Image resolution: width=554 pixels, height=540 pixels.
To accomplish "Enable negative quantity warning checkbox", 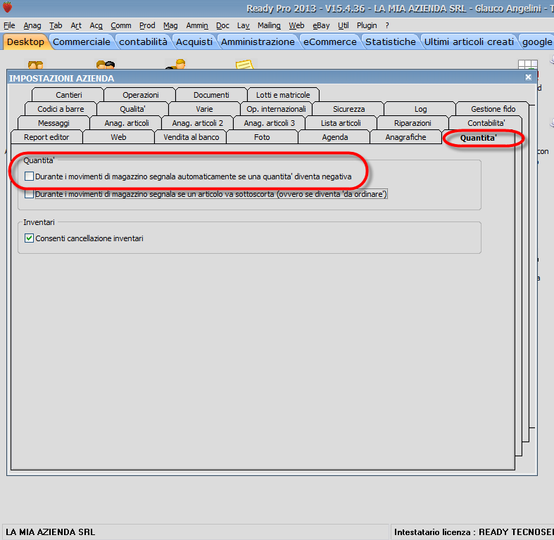I will coord(29,176).
